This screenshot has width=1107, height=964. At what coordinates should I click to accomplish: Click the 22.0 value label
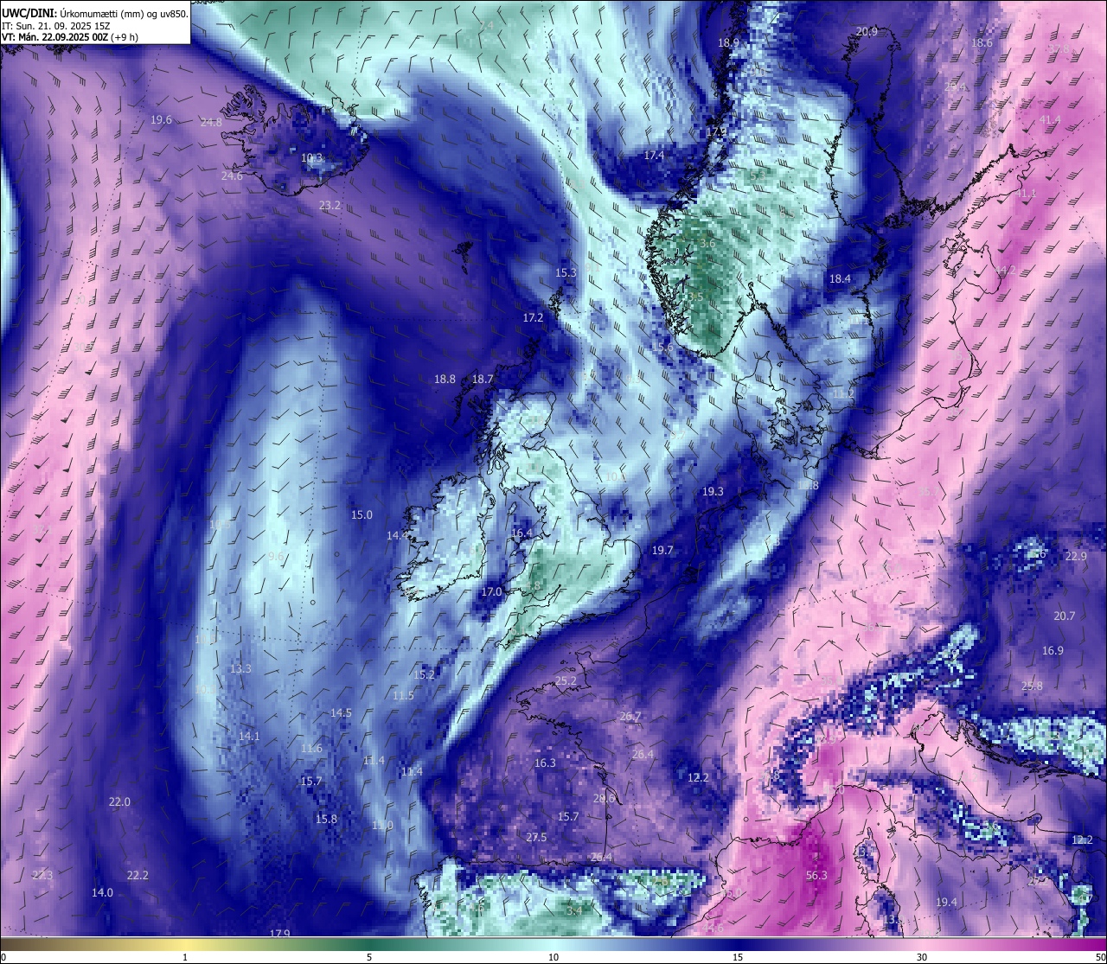[x=119, y=801]
